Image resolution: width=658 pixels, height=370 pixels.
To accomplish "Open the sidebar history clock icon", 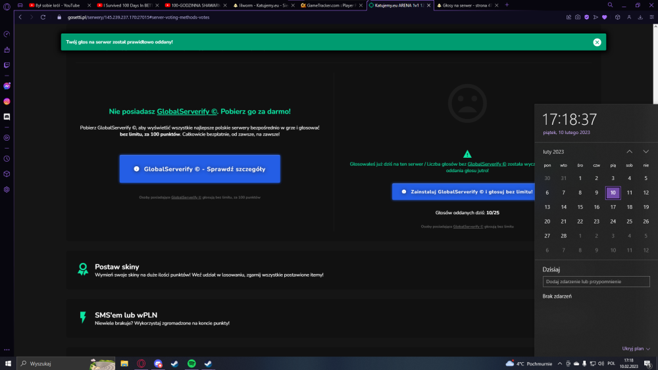I will [x=7, y=159].
